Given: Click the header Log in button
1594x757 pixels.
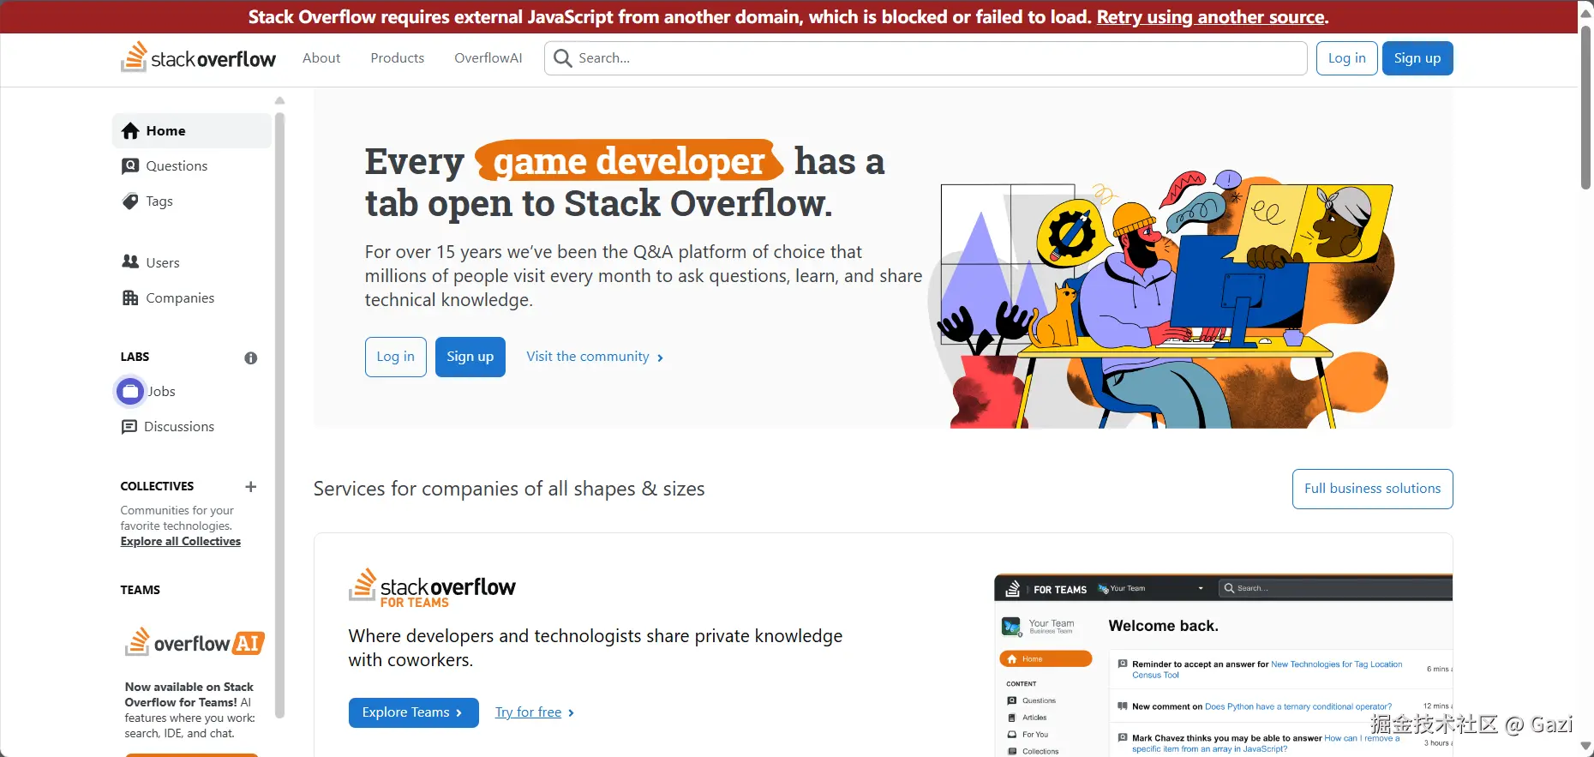Looking at the screenshot, I should (x=1347, y=58).
